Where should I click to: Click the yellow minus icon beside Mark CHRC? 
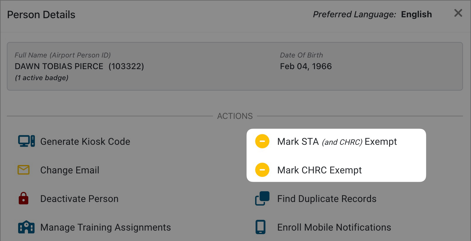262,170
